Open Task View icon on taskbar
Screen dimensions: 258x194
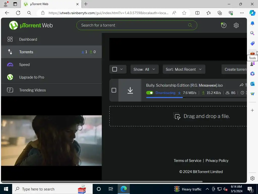(111, 189)
